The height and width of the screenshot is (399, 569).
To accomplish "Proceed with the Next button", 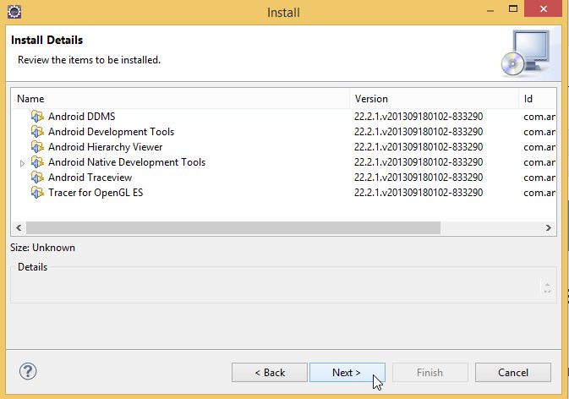I will click(x=347, y=373).
